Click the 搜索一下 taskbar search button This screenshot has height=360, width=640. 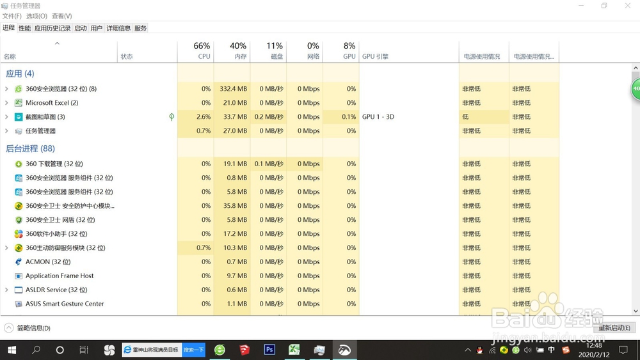point(193,350)
